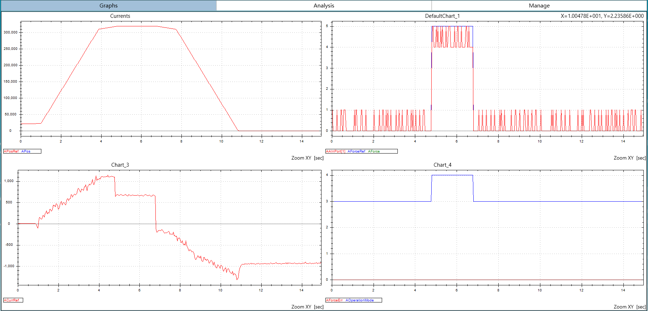Select AOperationMode legend entry in Chart_4
Image resolution: width=648 pixels, height=311 pixels.
pyautogui.click(x=360, y=300)
